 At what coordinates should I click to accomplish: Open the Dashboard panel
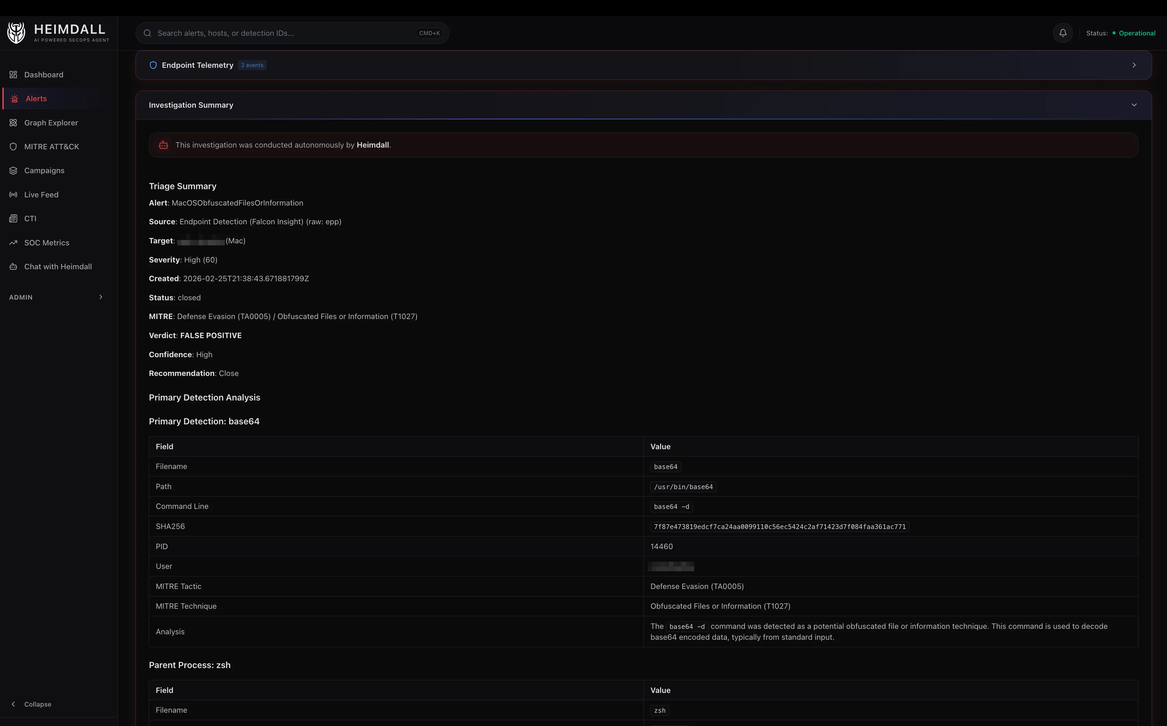(44, 74)
